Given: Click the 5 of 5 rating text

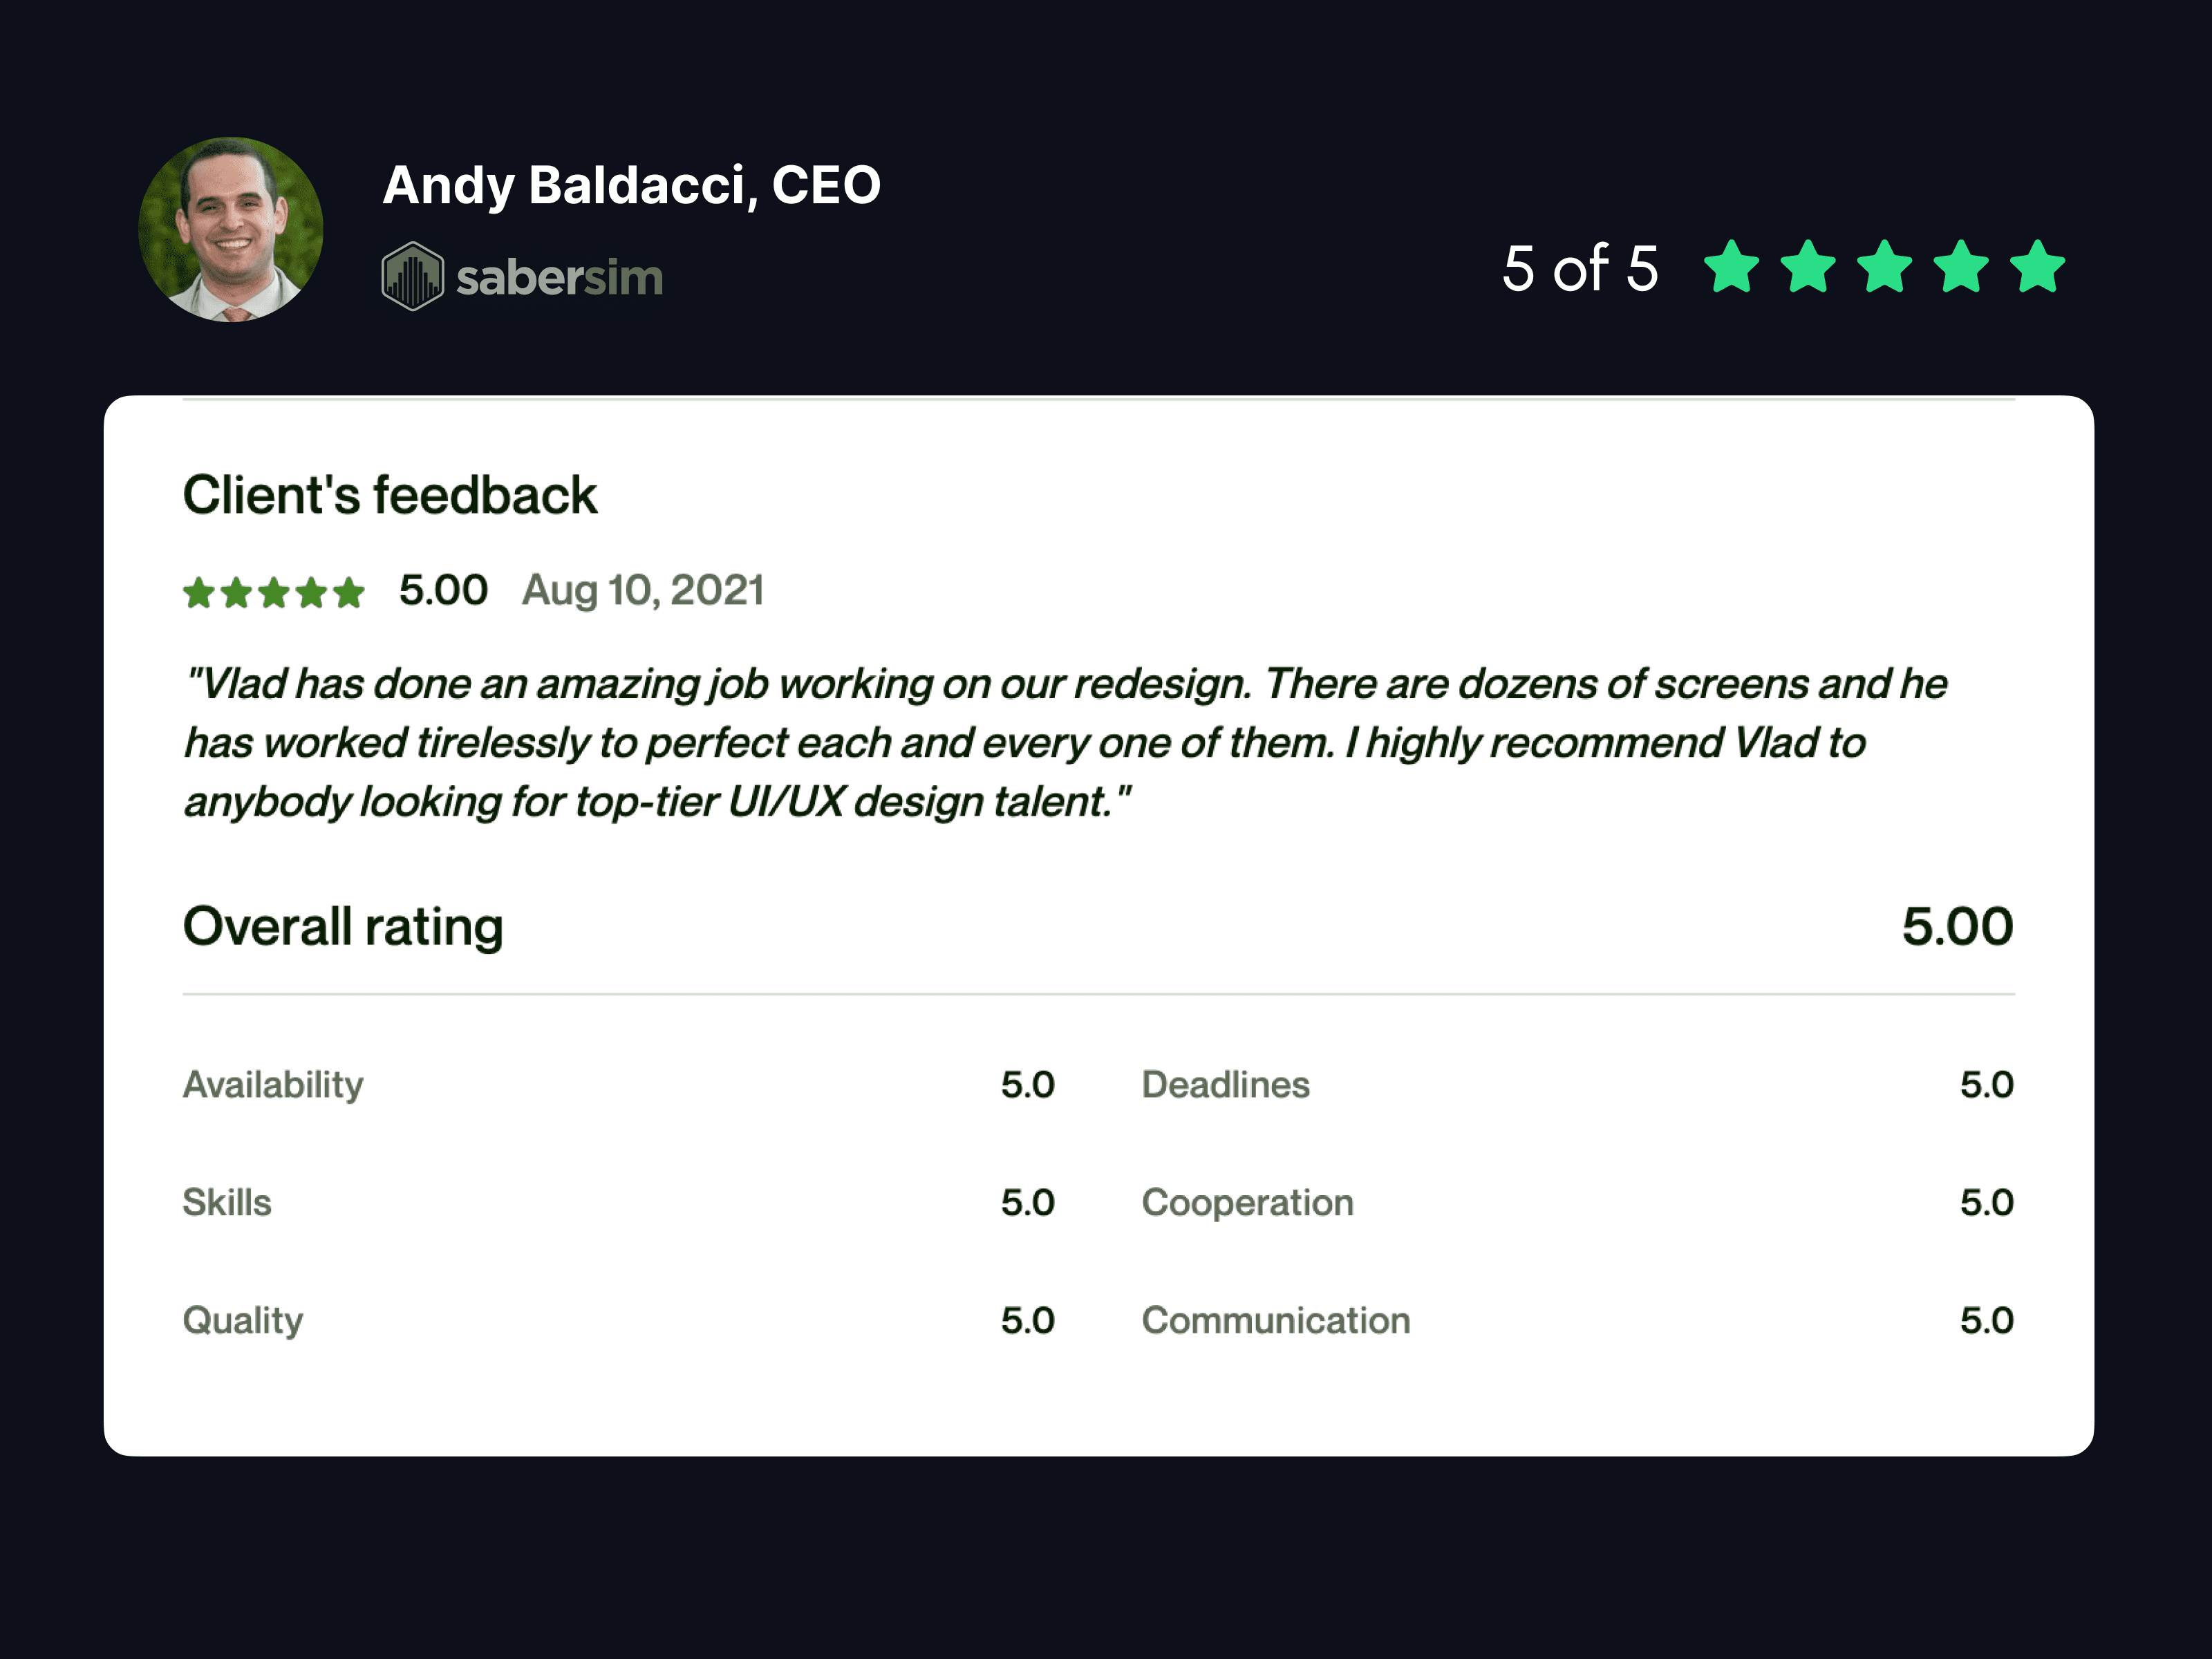Looking at the screenshot, I should pyautogui.click(x=1580, y=268).
